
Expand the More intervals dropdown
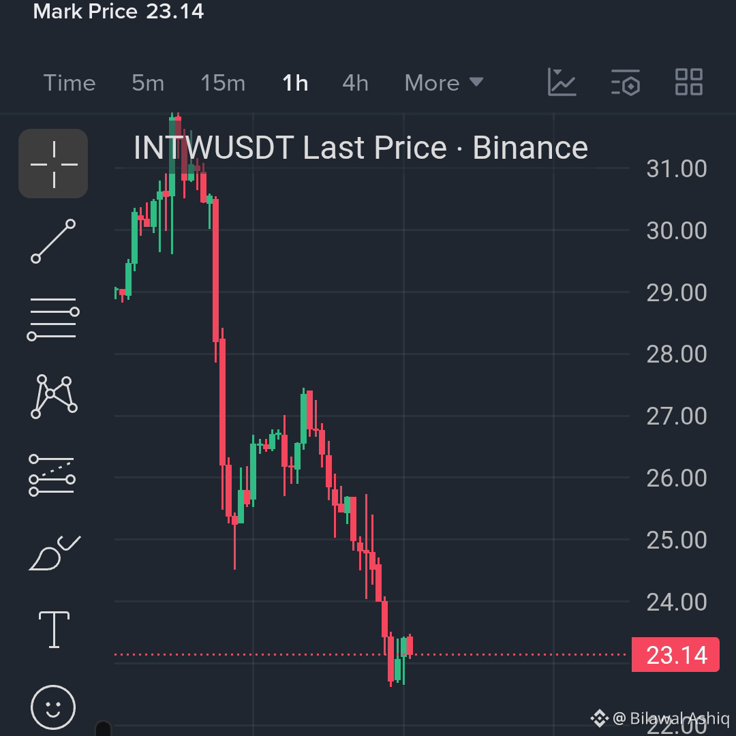tap(444, 83)
